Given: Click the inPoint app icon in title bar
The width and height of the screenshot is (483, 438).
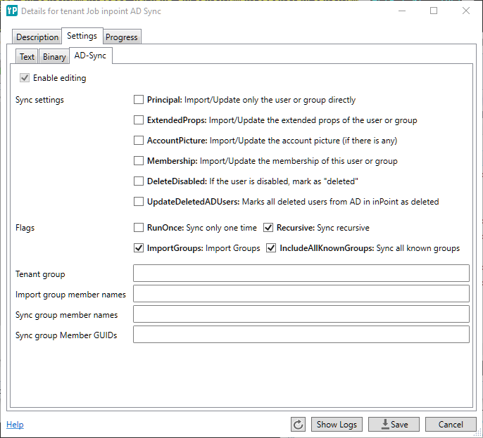Looking at the screenshot, I should (12, 11).
